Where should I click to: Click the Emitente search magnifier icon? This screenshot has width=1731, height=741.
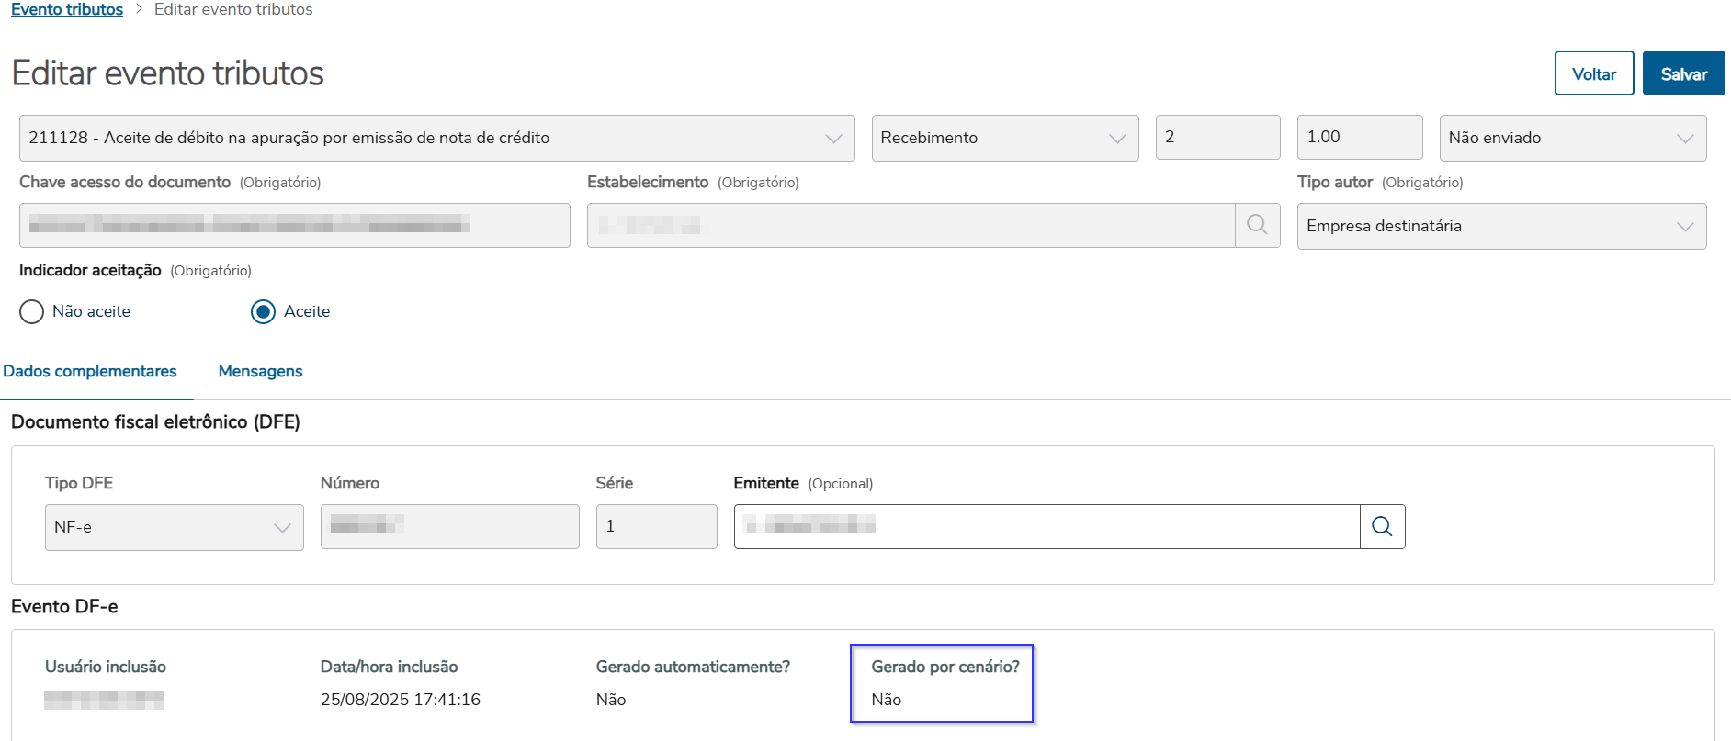point(1382,526)
